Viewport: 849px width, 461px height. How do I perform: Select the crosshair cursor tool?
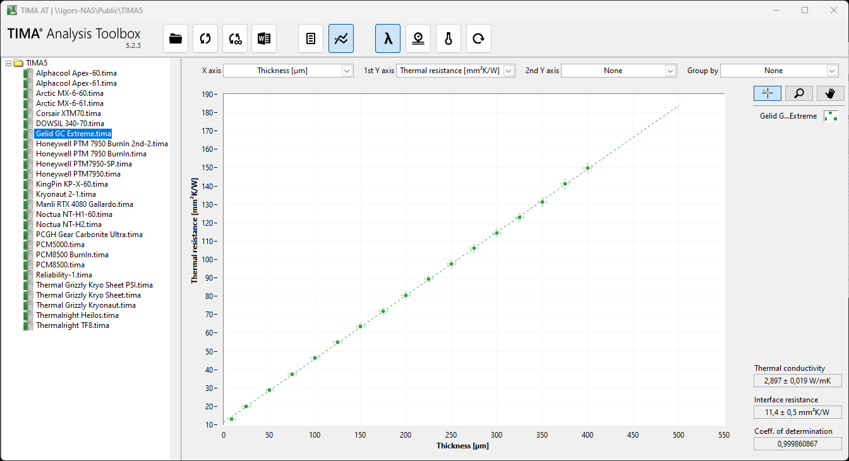[768, 93]
